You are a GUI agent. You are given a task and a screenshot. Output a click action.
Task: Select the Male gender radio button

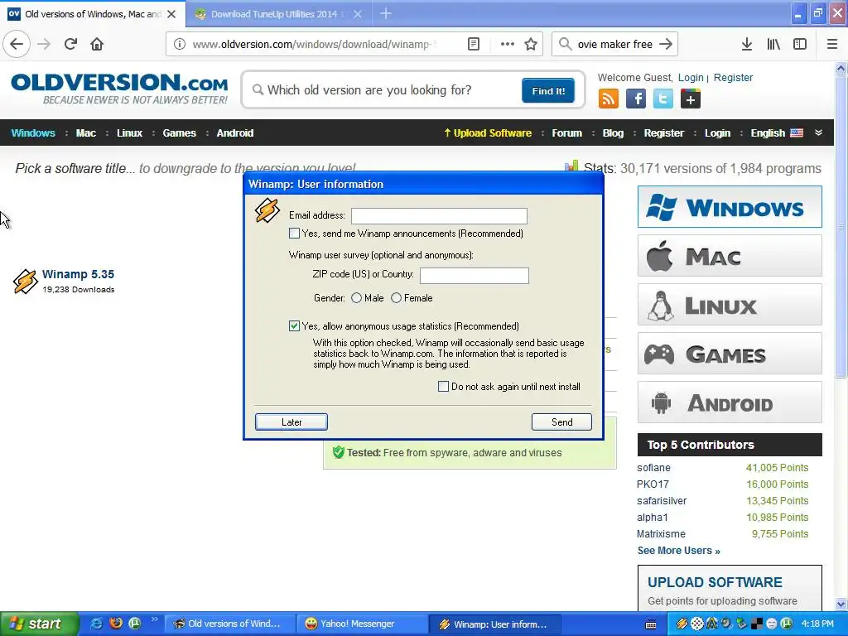coord(356,298)
